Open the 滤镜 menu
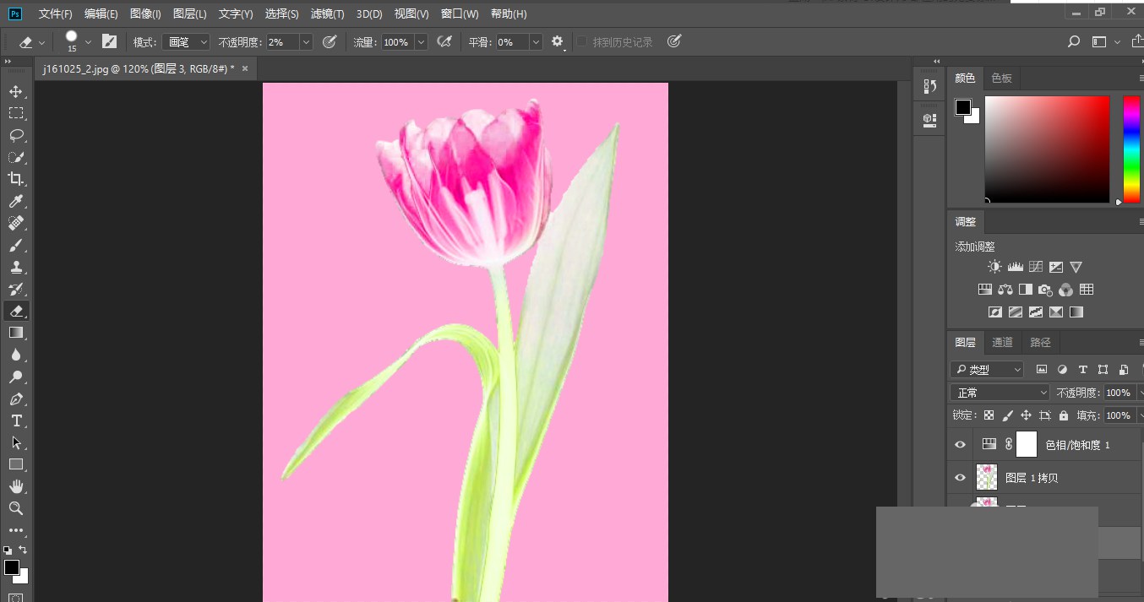 (328, 14)
